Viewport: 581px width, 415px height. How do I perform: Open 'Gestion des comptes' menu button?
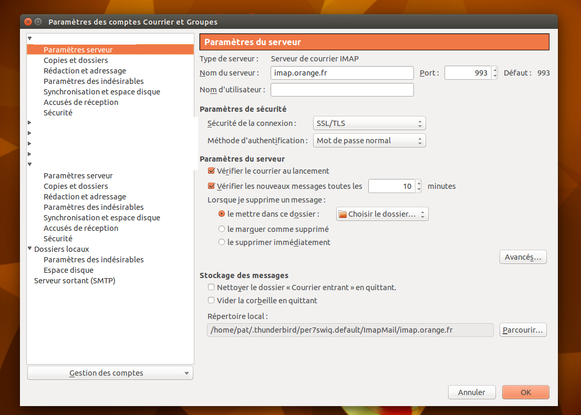tap(110, 373)
